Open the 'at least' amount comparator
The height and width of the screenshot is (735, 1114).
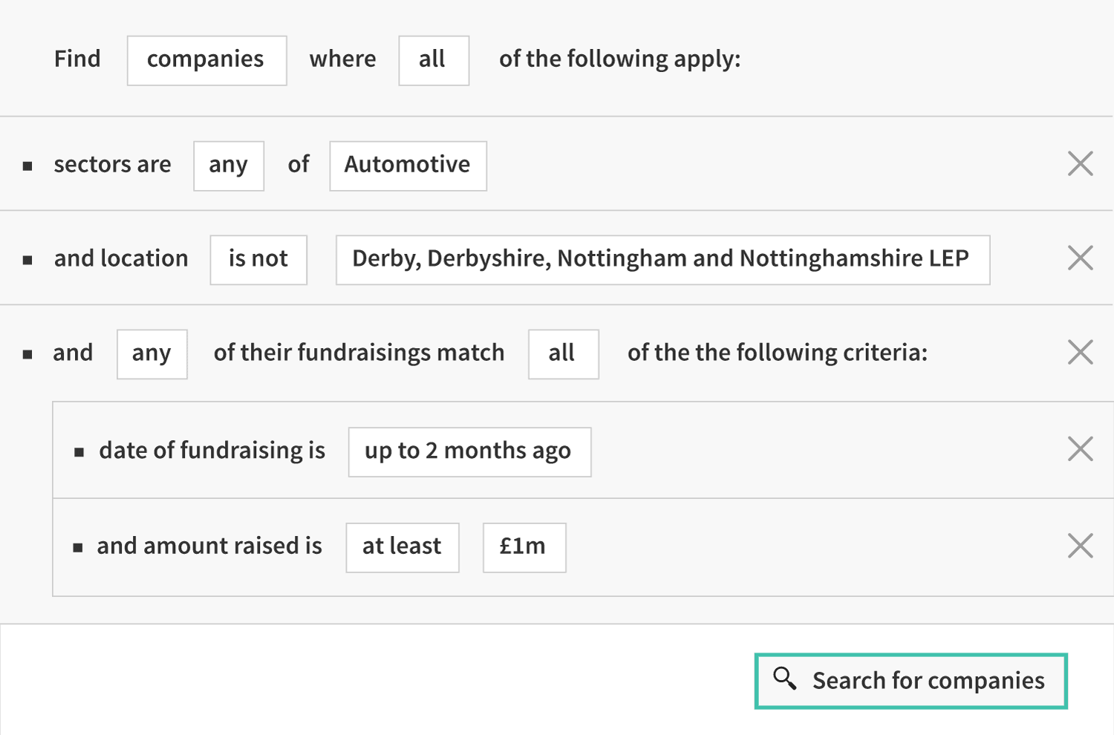coord(403,548)
